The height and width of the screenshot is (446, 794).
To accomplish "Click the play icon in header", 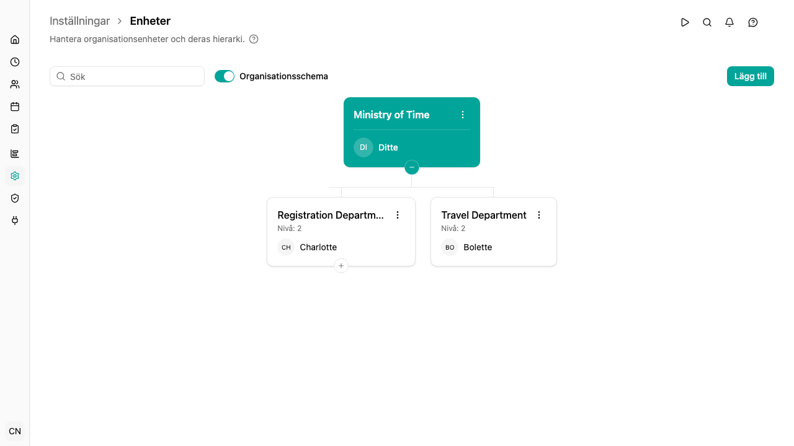I will (x=685, y=22).
